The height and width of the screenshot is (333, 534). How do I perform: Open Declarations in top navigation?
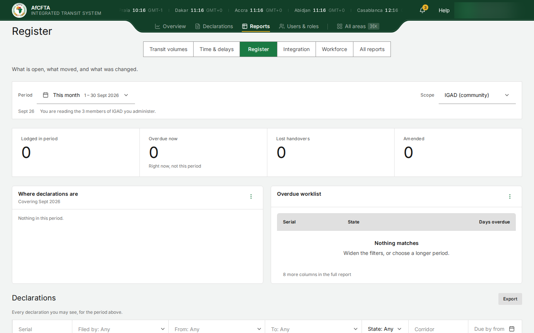click(x=214, y=26)
